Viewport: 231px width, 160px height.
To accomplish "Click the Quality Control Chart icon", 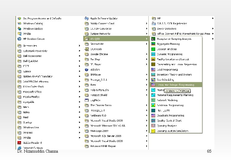I will click(153, 121).
